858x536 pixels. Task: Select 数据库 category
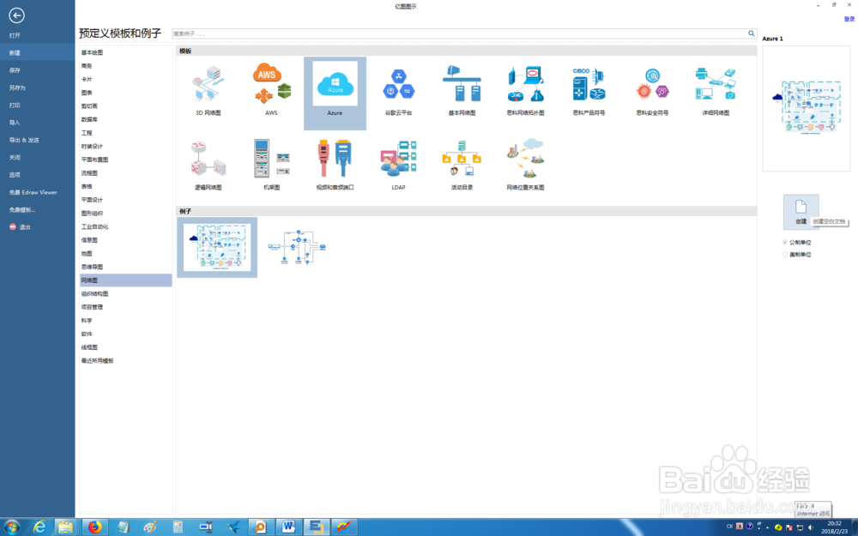[x=89, y=119]
